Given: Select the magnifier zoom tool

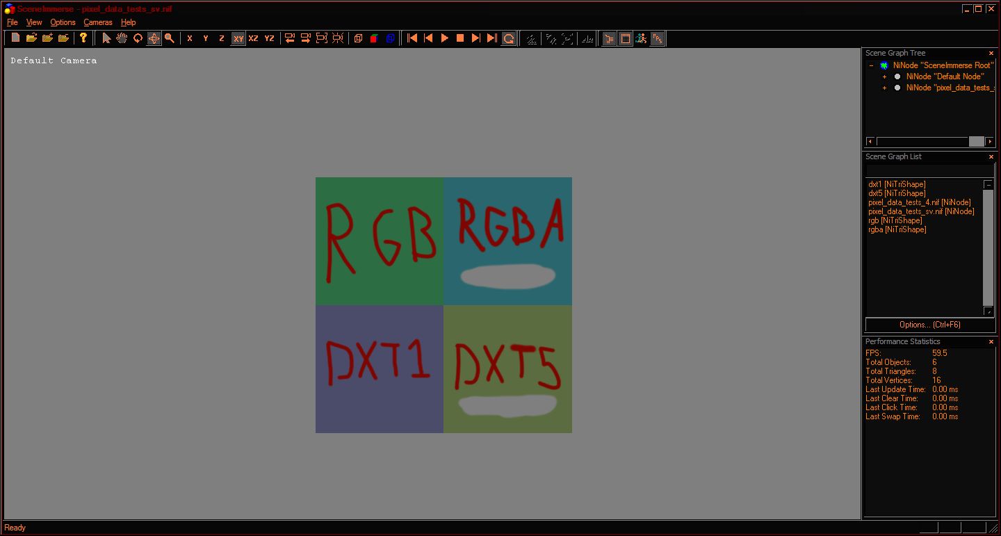Looking at the screenshot, I should (x=169, y=38).
